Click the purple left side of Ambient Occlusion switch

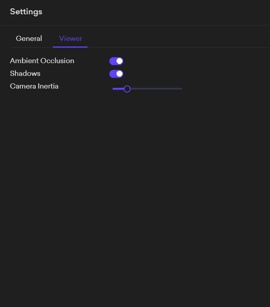click(x=113, y=61)
